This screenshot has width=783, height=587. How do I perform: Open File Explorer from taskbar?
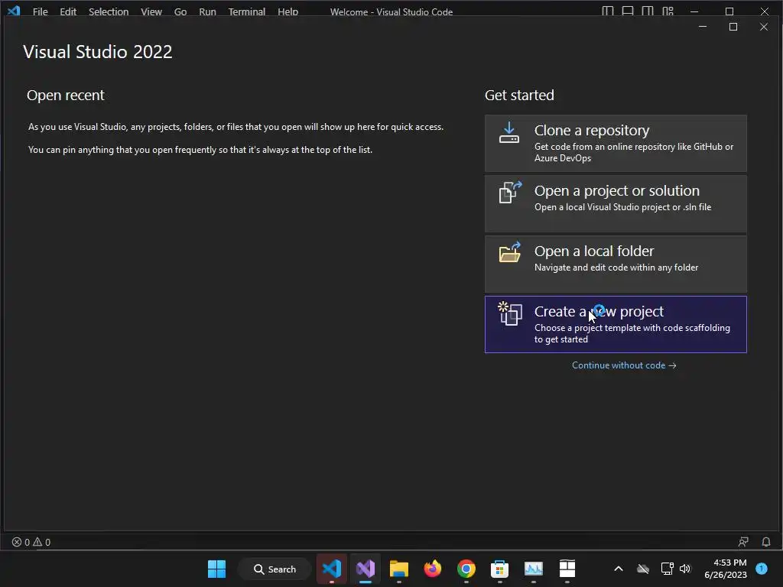click(x=398, y=569)
